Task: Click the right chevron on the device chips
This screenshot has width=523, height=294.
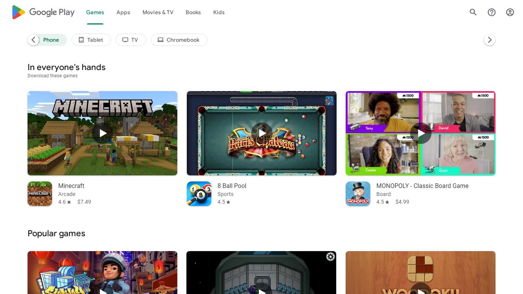Action: click(490, 40)
